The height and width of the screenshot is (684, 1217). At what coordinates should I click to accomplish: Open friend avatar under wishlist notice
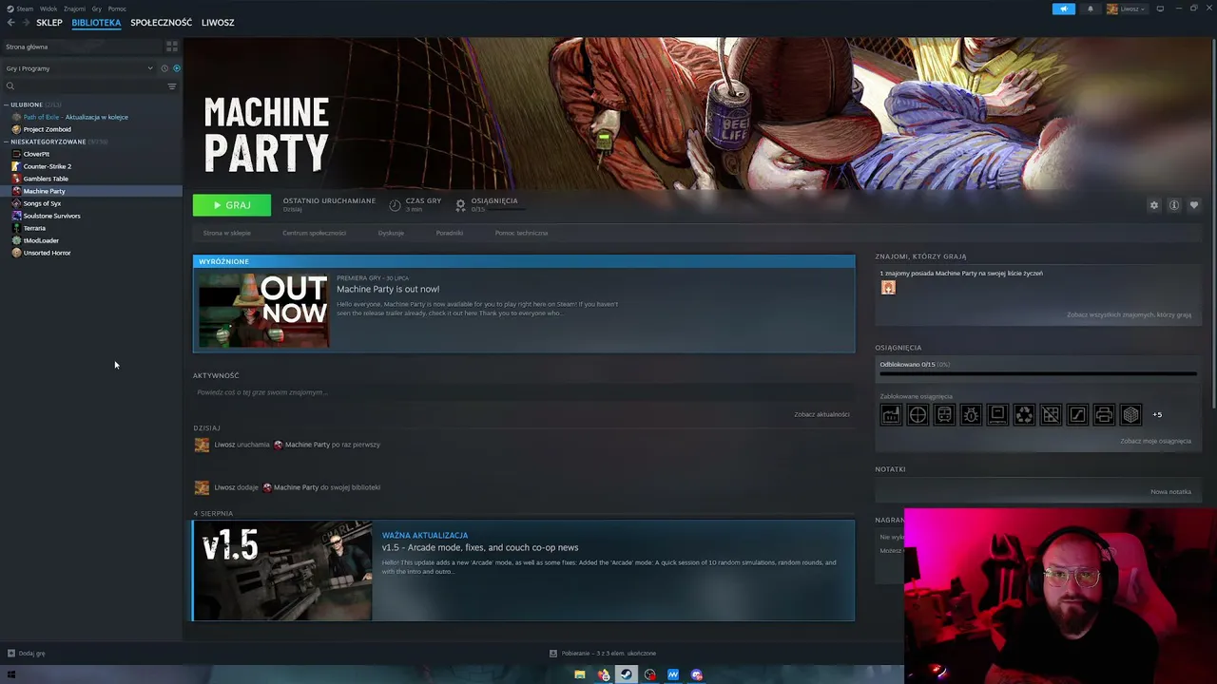[x=888, y=288]
